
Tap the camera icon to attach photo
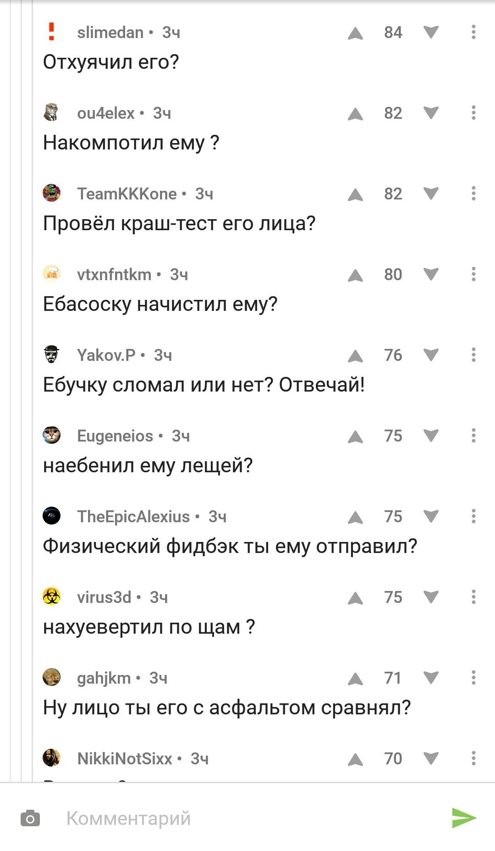point(30,818)
